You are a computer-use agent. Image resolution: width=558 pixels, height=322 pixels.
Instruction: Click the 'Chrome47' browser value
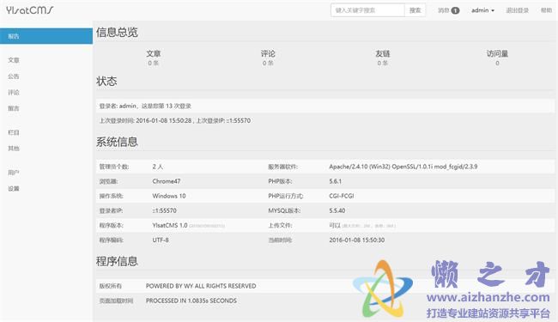coord(167,181)
